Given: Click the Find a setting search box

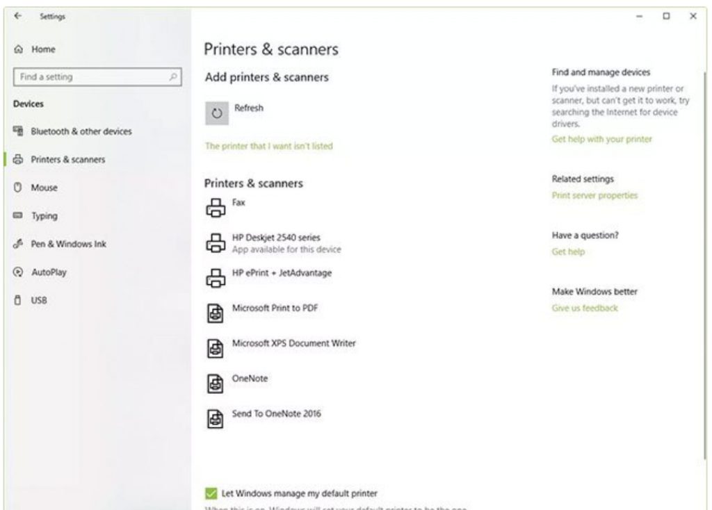Looking at the screenshot, I should pyautogui.click(x=97, y=76).
